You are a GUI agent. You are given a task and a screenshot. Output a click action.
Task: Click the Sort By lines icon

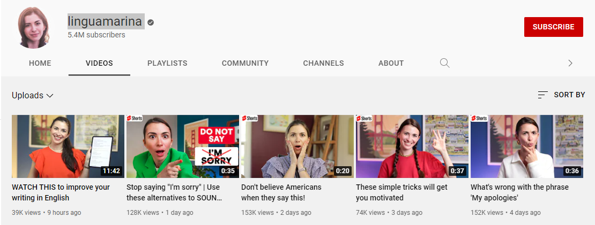pos(542,95)
